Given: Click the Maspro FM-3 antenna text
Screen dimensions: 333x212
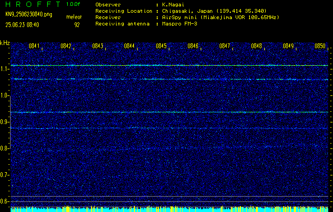Looking at the screenshot, I should point(179,24).
